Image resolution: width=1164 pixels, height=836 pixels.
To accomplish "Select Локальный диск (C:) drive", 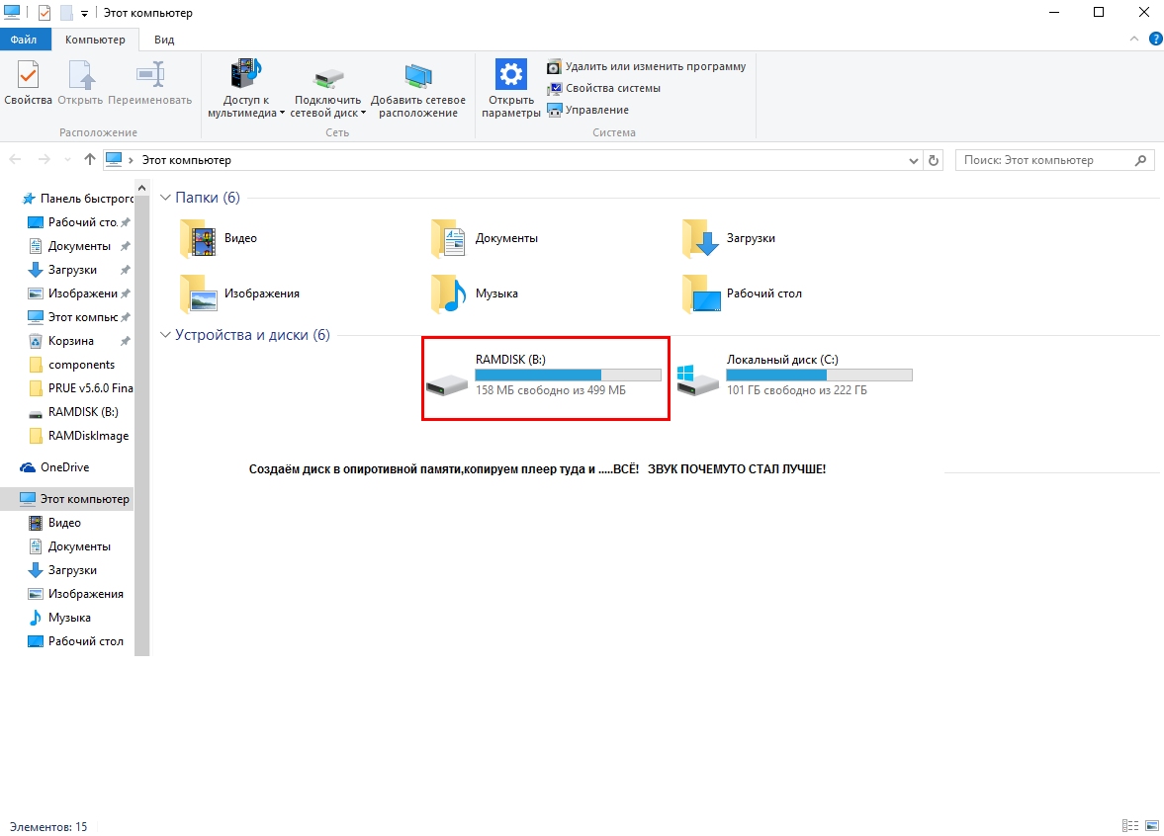I will tap(795, 376).
